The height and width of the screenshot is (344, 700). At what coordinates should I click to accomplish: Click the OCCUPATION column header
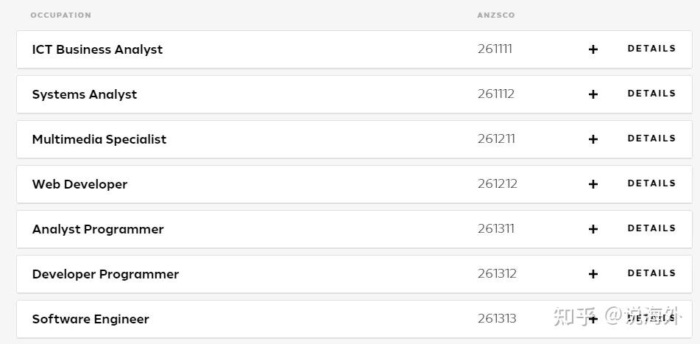coord(60,15)
